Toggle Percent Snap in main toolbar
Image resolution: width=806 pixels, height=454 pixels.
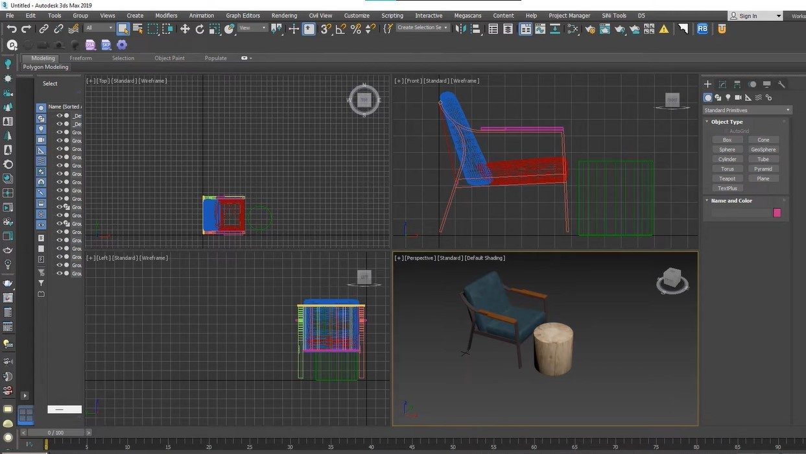[356, 29]
